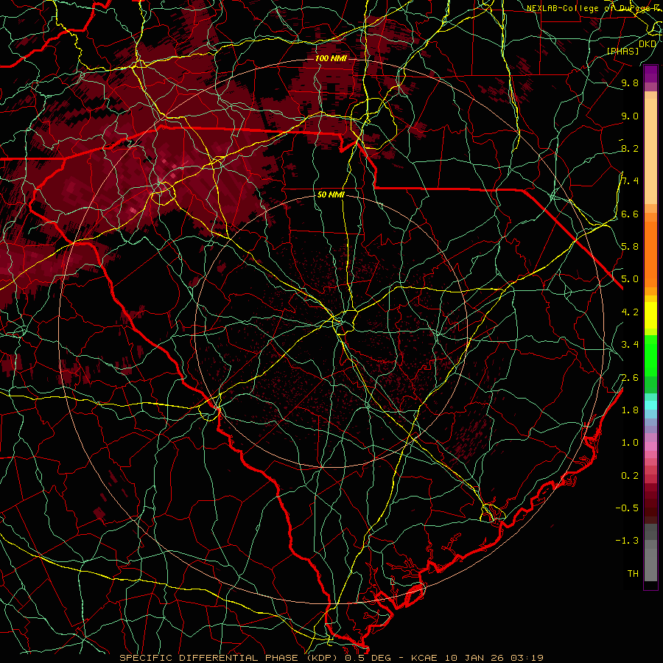Click the 100 NMI range ring label
This screenshot has width=663, height=663.
pyautogui.click(x=331, y=58)
